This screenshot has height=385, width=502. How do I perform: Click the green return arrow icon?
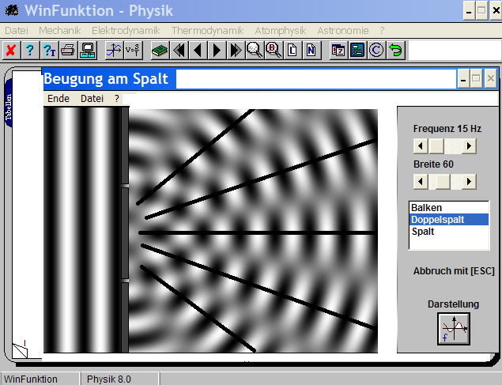[395, 51]
